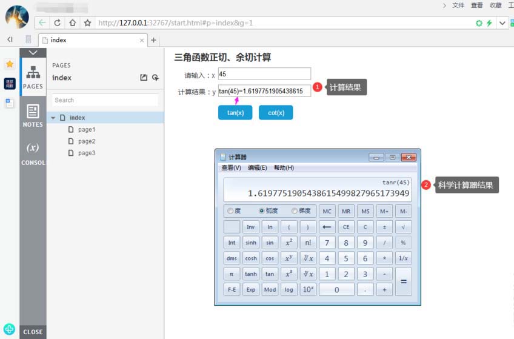Click the M+ button in calculator
This screenshot has height=339, width=514.
coord(384,211)
